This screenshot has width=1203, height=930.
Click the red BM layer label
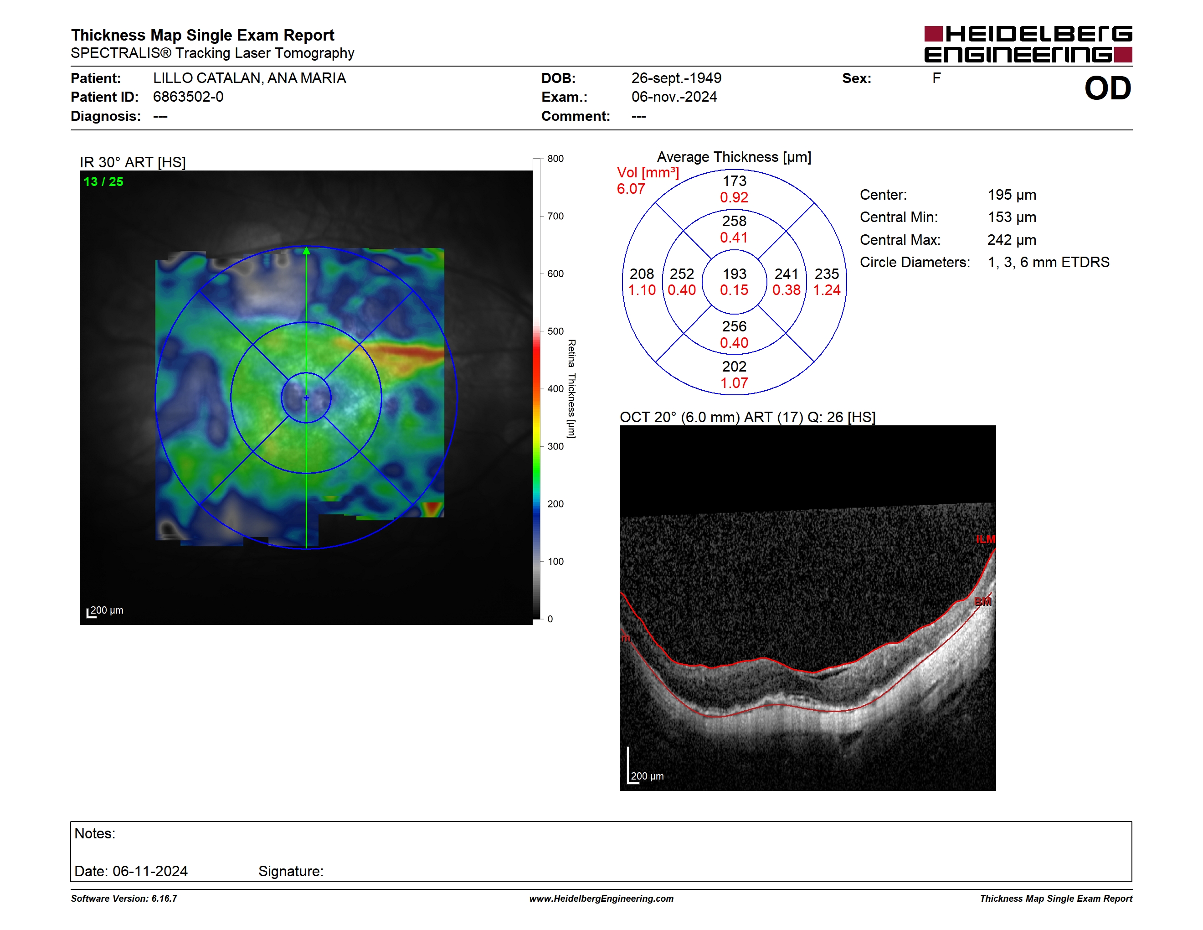coord(982,602)
